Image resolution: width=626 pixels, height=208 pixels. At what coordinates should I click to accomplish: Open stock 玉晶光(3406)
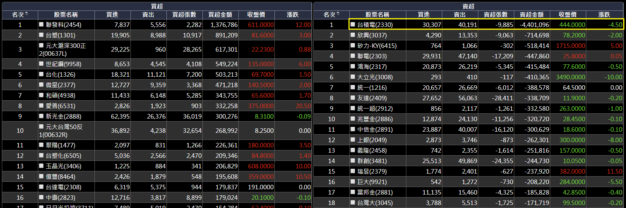click(x=63, y=166)
